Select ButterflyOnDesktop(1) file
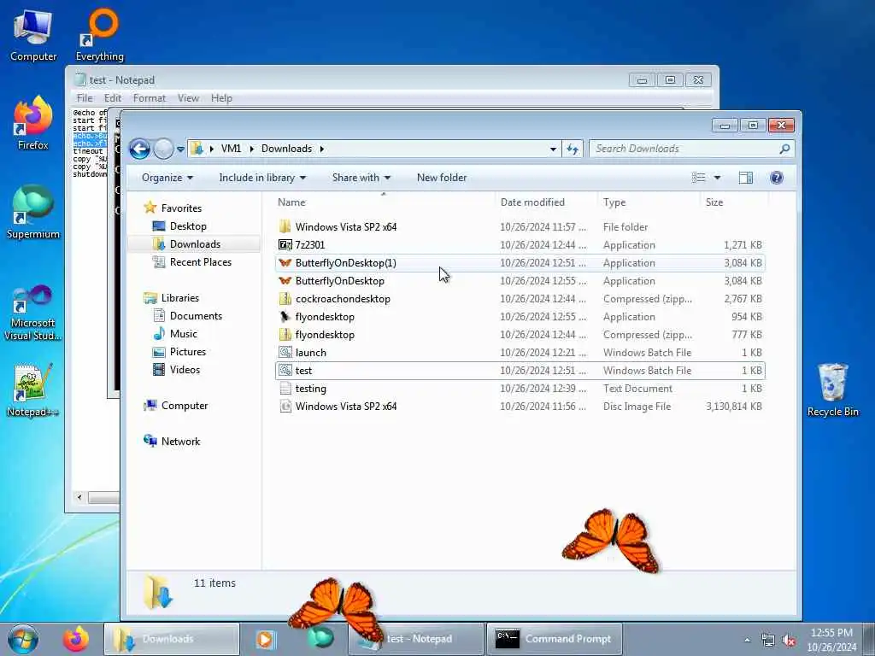Image resolution: width=875 pixels, height=656 pixels. point(520,263)
